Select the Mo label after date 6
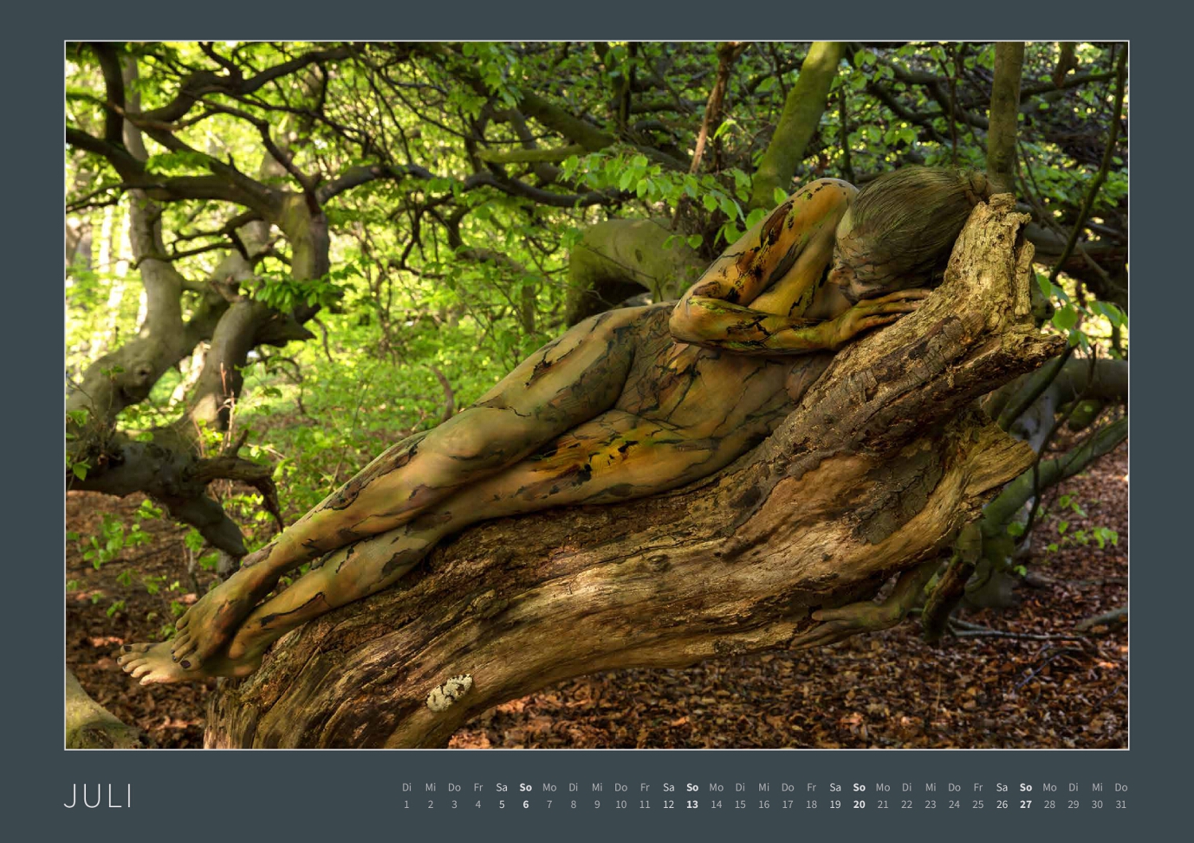 coord(549,787)
